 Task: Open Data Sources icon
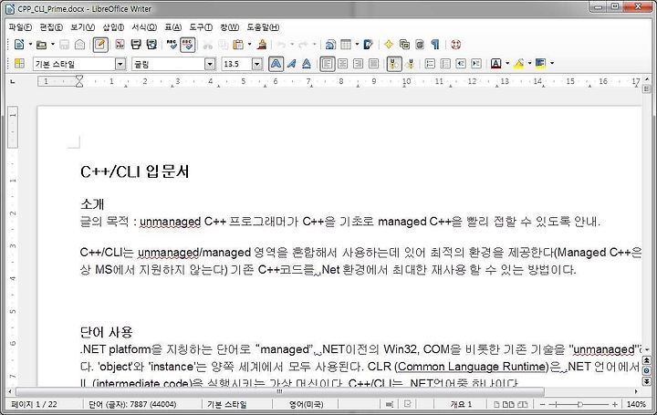tap(420, 45)
